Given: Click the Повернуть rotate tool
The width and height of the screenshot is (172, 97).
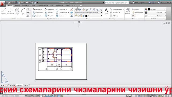Looking at the screenshot, I should (x=49, y=9).
